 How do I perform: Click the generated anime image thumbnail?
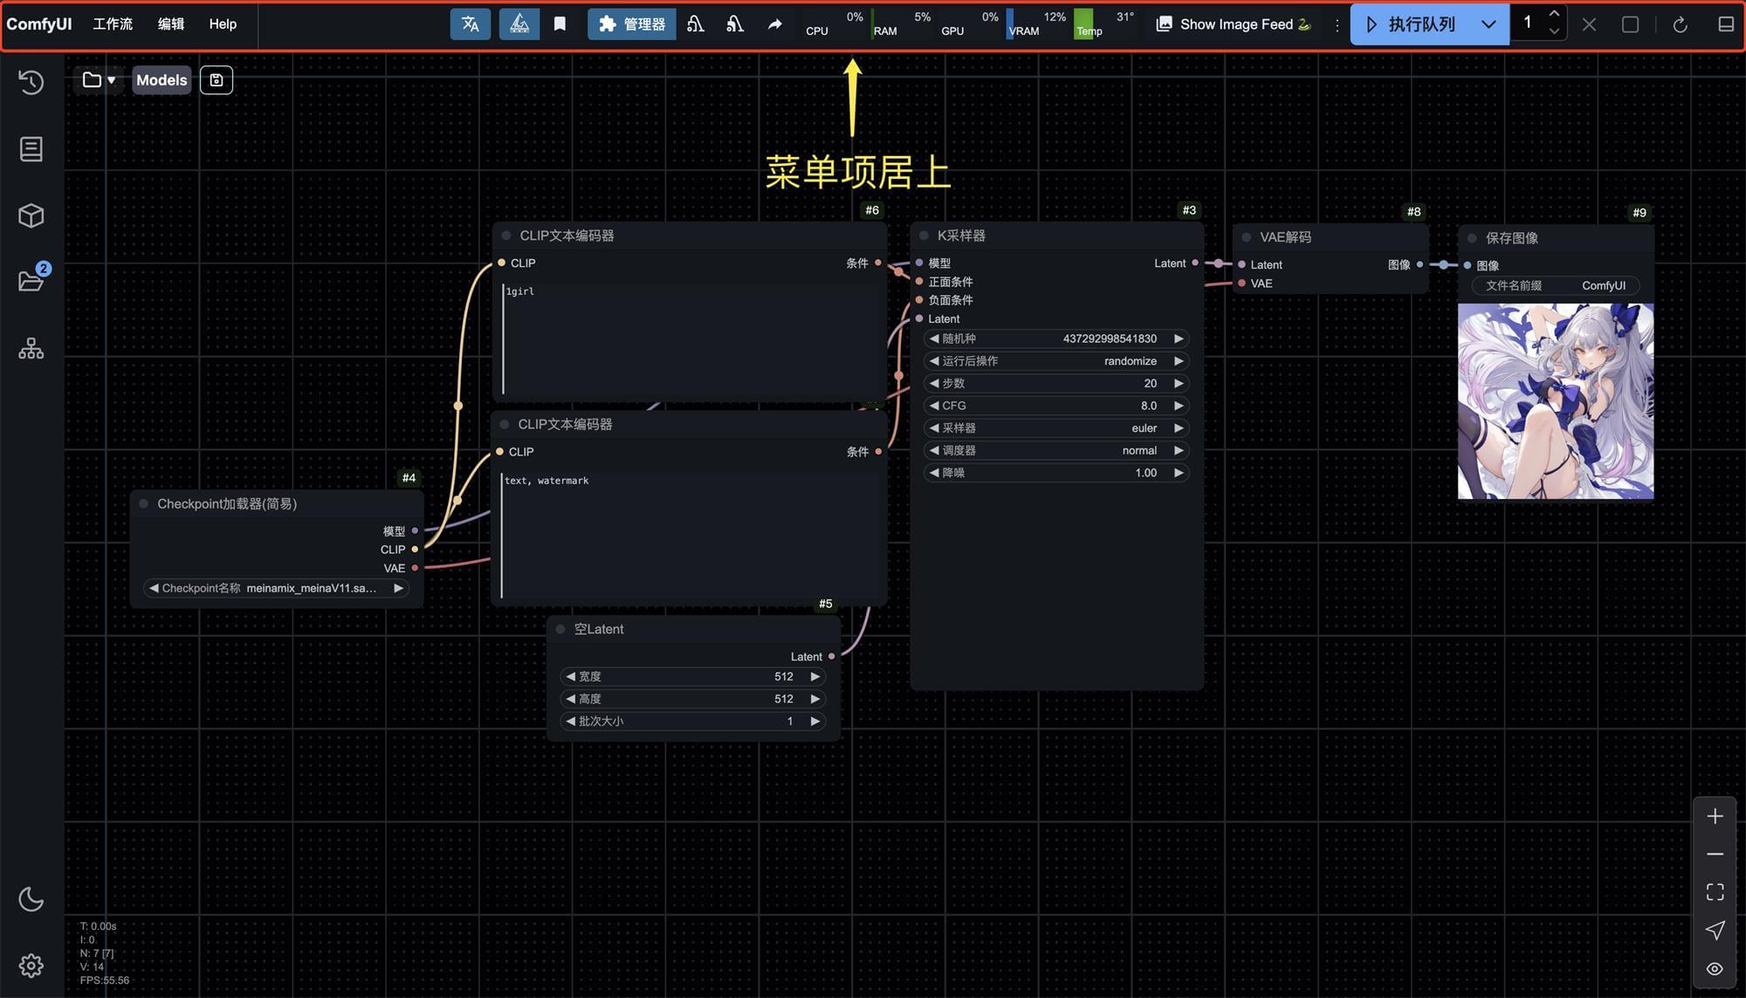[1555, 401]
